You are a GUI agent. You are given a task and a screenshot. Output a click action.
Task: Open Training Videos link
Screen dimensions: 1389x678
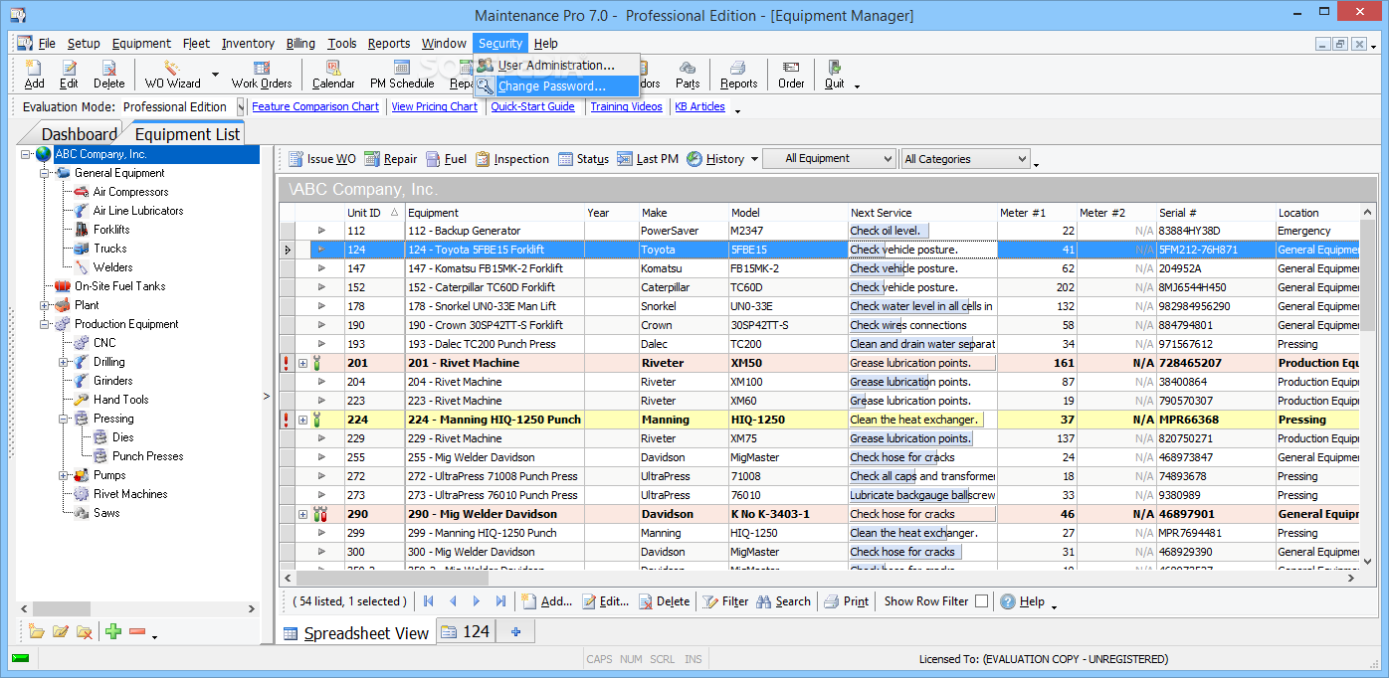[627, 106]
